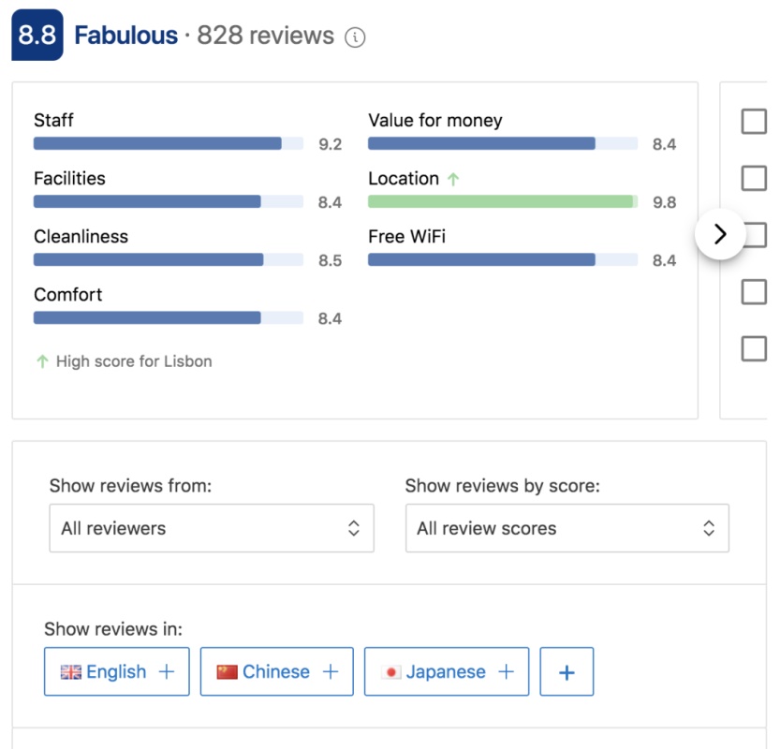Screen dimensions: 780x749
Task: Tick the first checkbox on the right panel
Action: 754,122
